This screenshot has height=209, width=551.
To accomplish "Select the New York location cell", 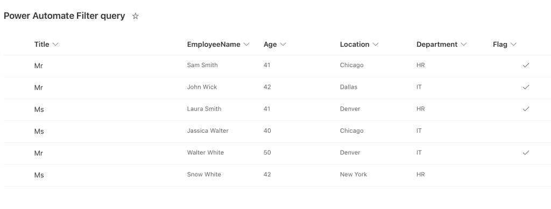I will [x=353, y=174].
